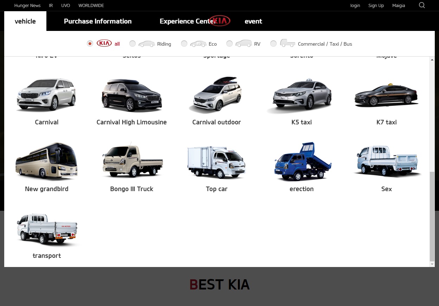This screenshot has height=306, width=439.
Task: Open the Bongo III Truck thumbnail
Action: (x=131, y=162)
